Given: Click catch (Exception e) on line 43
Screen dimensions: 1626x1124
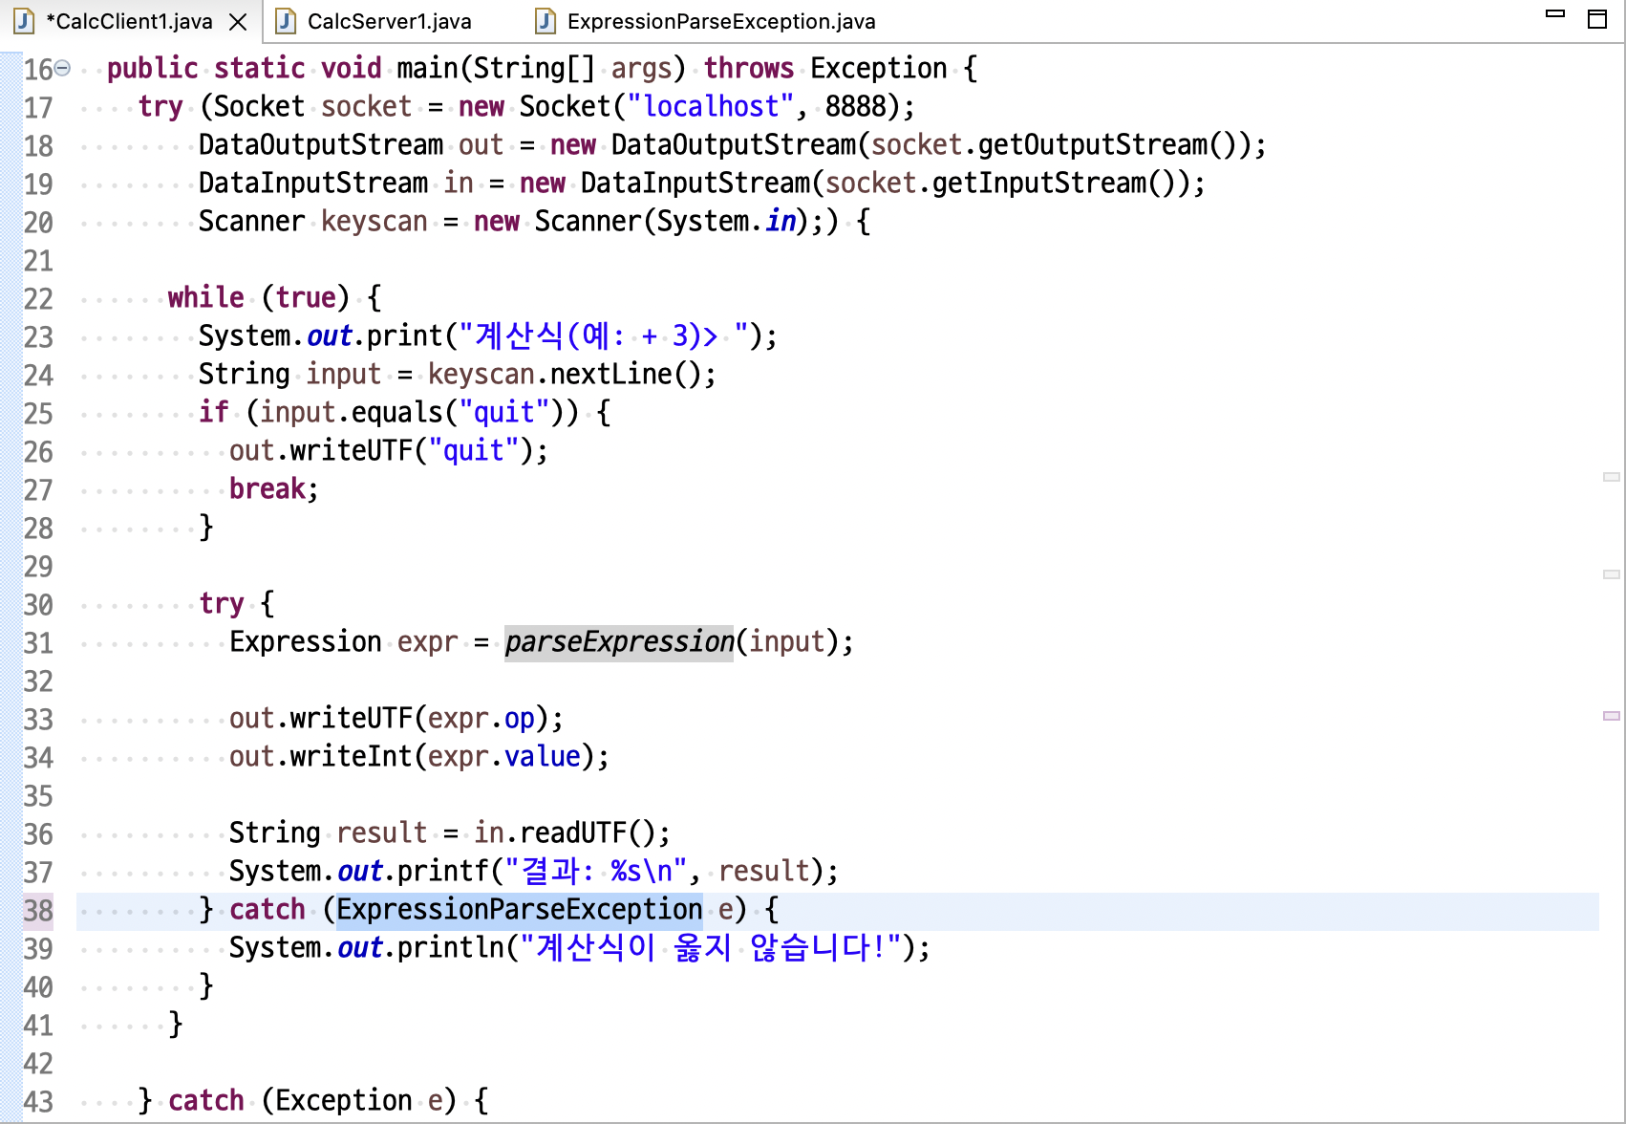Looking at the screenshot, I should coord(312,1101).
